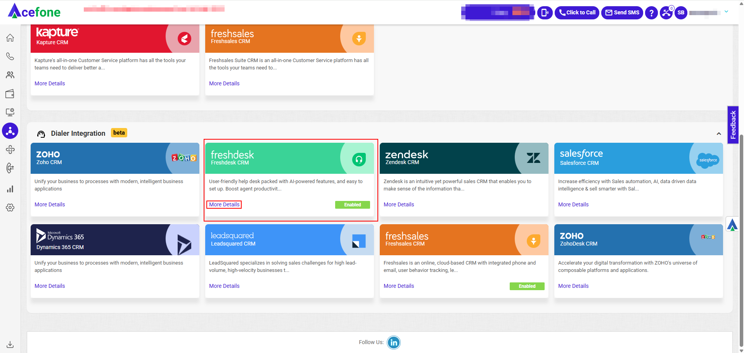Click the Acefone logo
The width and height of the screenshot is (744, 353).
(34, 11)
